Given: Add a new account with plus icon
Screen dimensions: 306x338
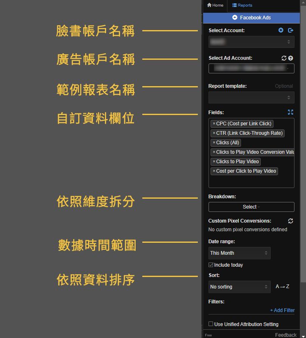Looking at the screenshot, I should 280,30.
